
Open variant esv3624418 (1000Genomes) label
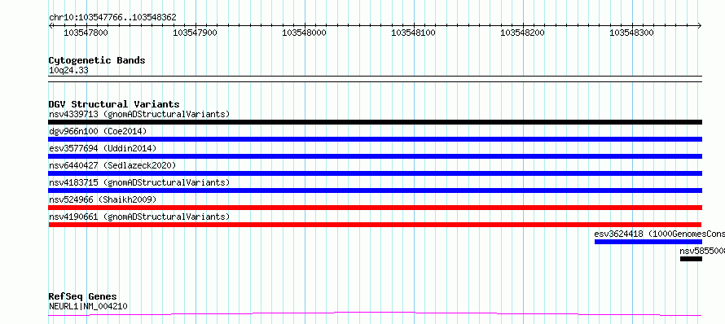point(659,234)
